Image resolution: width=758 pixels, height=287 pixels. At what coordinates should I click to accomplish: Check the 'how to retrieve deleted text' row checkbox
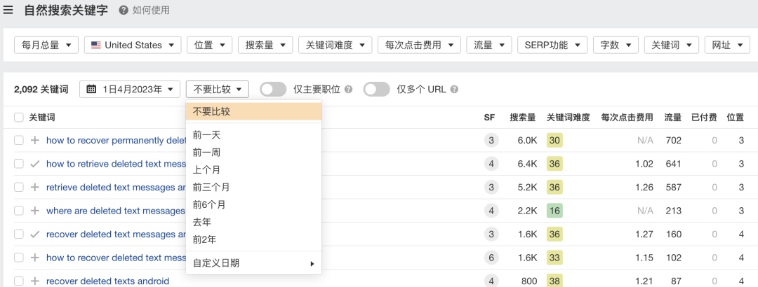(x=18, y=164)
